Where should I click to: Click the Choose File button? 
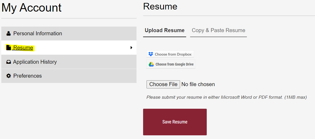tap(163, 84)
